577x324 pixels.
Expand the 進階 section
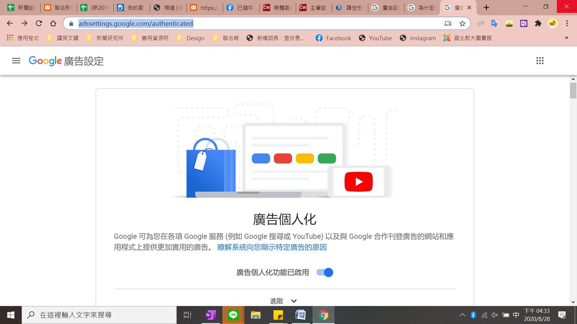coord(284,301)
